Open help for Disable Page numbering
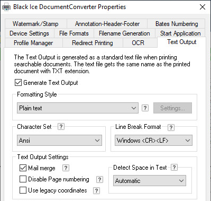 99,180
